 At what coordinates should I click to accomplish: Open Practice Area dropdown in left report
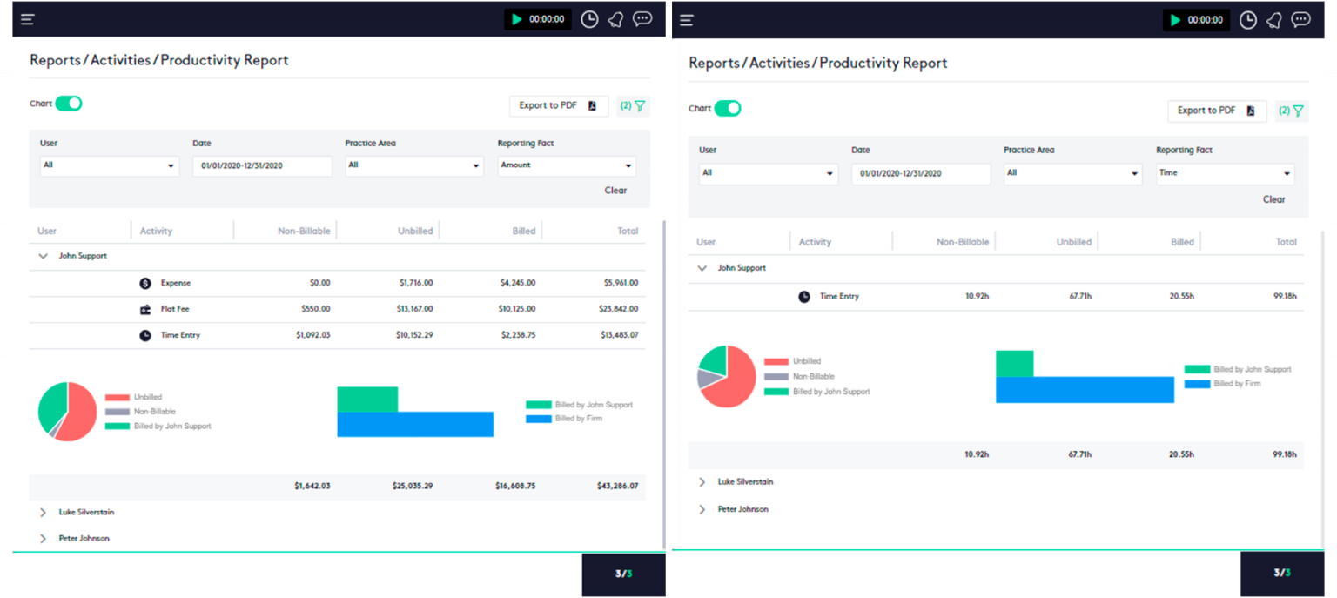pos(414,165)
